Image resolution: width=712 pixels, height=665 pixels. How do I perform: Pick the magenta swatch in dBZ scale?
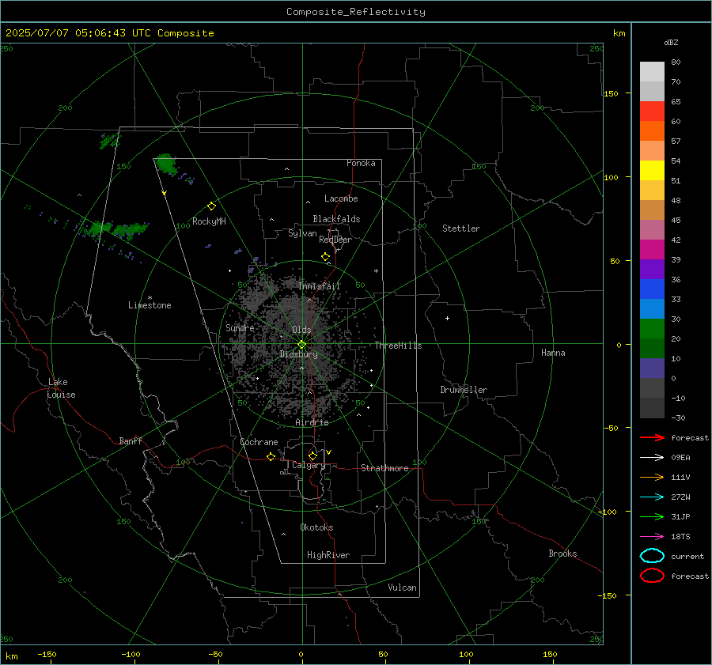click(652, 249)
